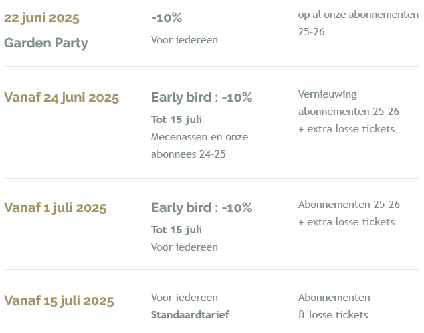Click 'Tot 15 juli' in 24 juni row
Viewport: 424px width, 333px height.
pyautogui.click(x=177, y=120)
